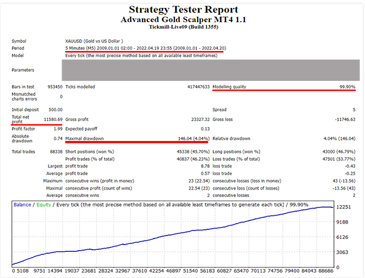Click the Total trades value 88338
The image size is (365, 278).
point(56,152)
